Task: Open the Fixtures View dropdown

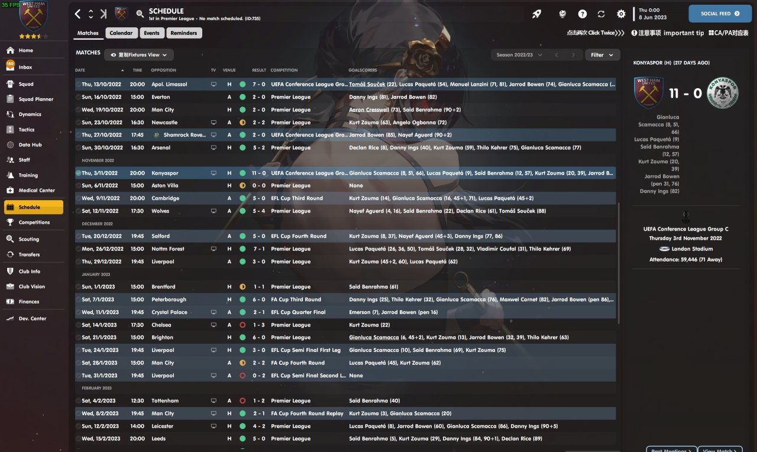Action: coord(139,55)
